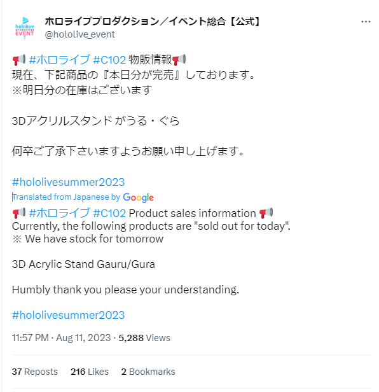Image resolution: width=379 pixels, height=392 pixels.
Task: Click the megaphone emoji starting the translated text
Action: (x=19, y=213)
